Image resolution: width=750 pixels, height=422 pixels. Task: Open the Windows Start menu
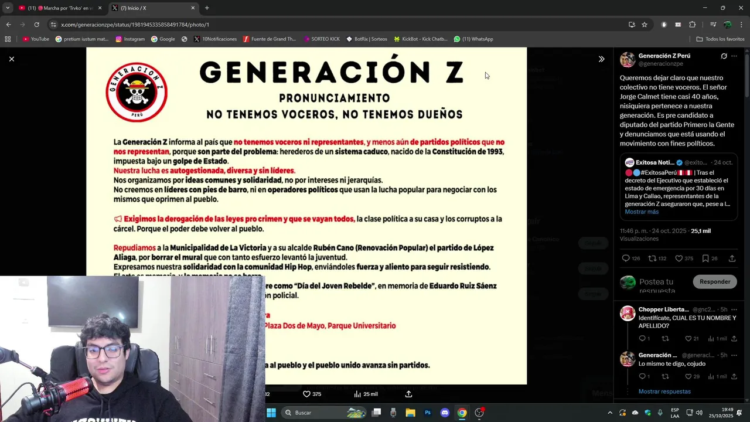(271, 413)
